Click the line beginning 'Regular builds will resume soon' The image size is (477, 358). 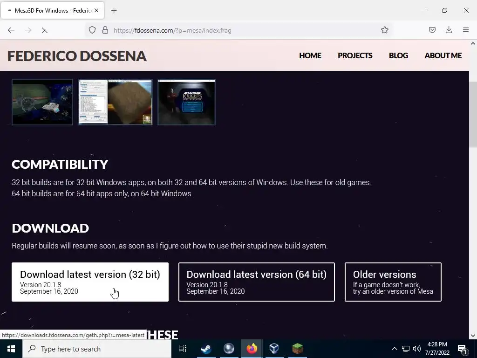point(170,246)
